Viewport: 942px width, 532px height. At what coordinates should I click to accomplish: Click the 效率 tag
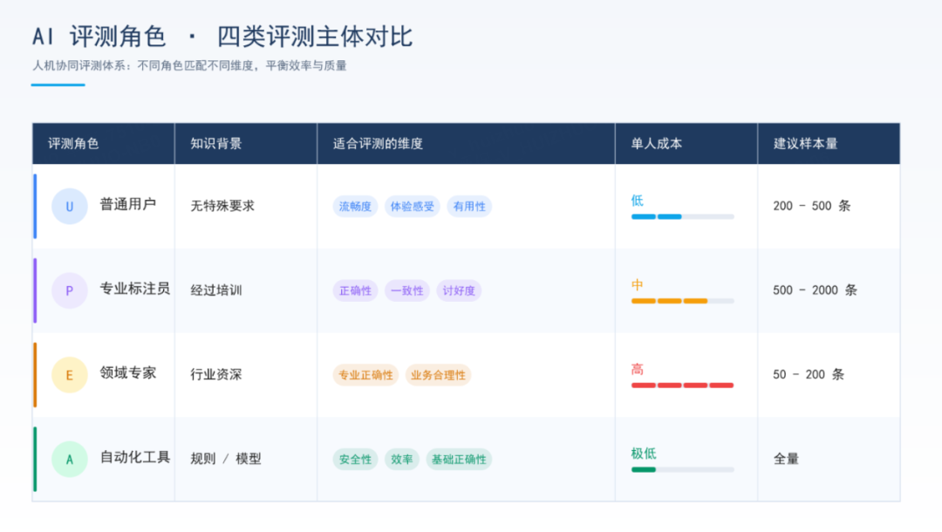pyautogui.click(x=401, y=460)
